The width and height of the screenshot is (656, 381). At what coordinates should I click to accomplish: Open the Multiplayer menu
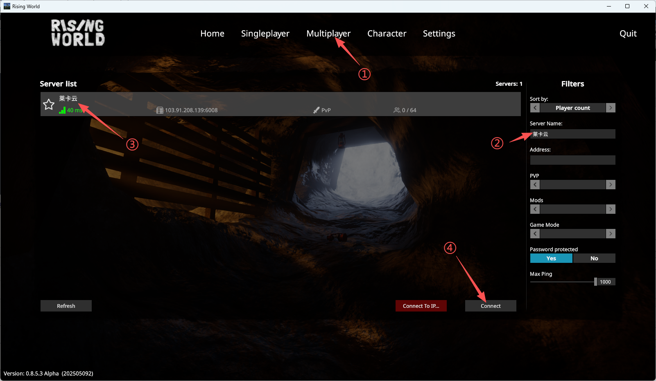tap(328, 34)
